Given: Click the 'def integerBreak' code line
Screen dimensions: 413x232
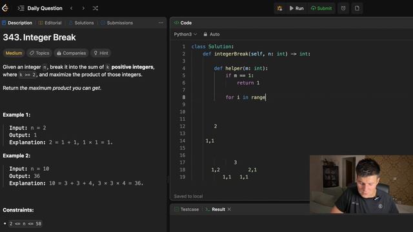Looking at the screenshot, I should point(256,54).
